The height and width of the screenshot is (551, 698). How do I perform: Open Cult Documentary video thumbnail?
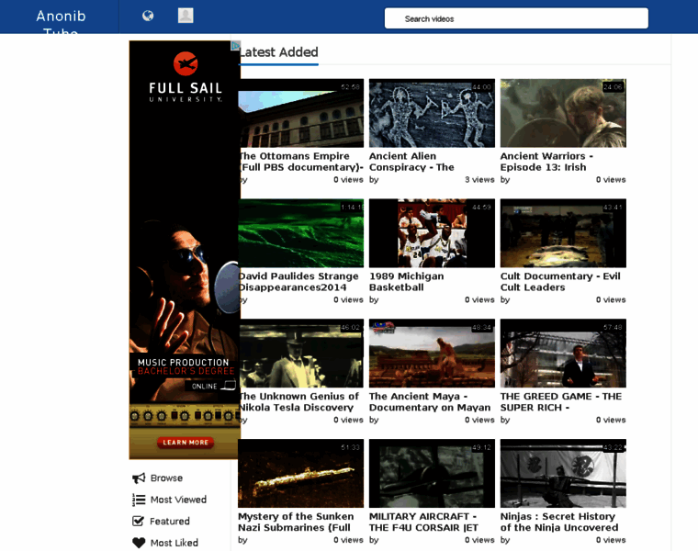[563, 233]
